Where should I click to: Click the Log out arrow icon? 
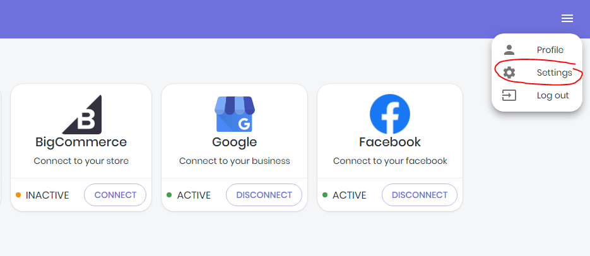[509, 95]
